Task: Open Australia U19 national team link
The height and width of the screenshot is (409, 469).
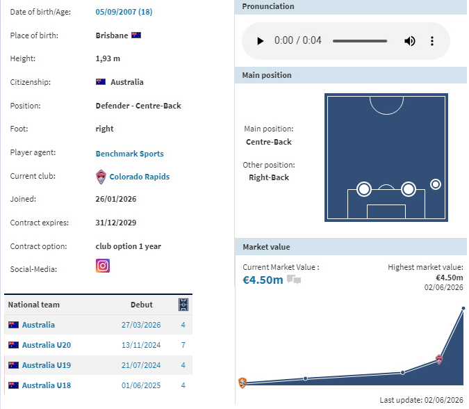Action: [47, 365]
